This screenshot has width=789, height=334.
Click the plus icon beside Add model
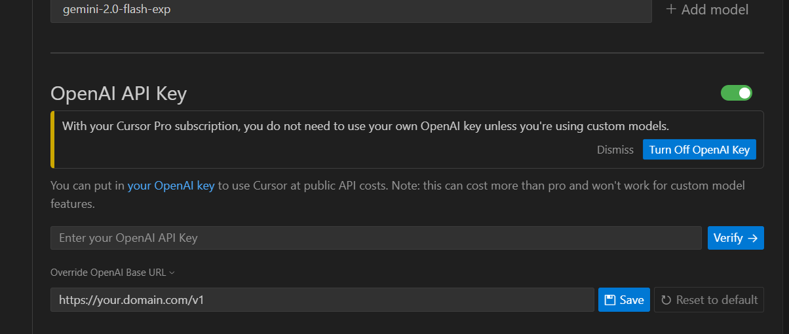click(671, 10)
